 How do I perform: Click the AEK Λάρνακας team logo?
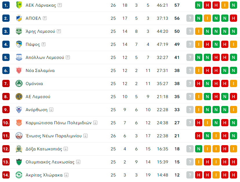click(x=19, y=5)
